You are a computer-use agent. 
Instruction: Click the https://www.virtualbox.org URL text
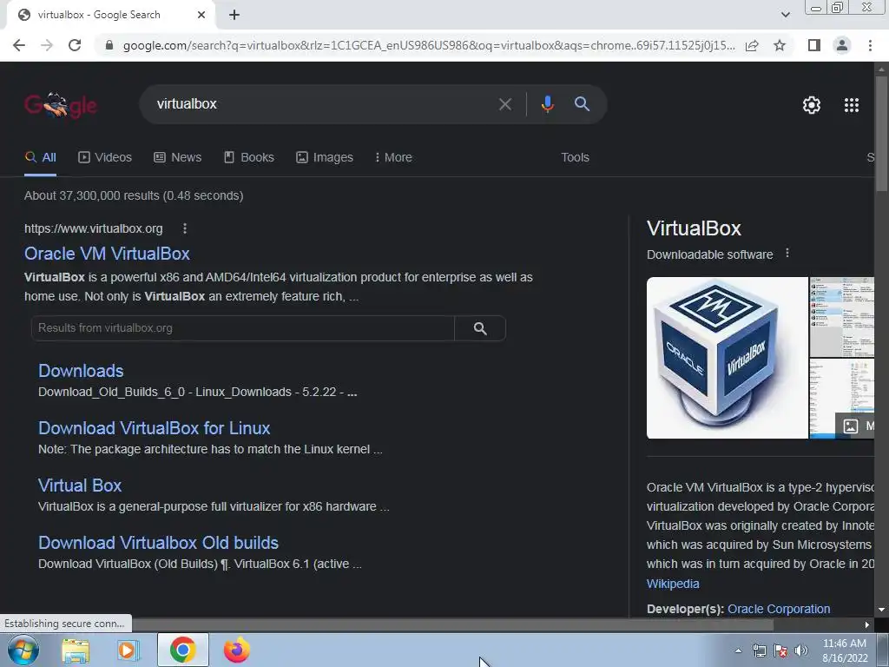pos(94,228)
